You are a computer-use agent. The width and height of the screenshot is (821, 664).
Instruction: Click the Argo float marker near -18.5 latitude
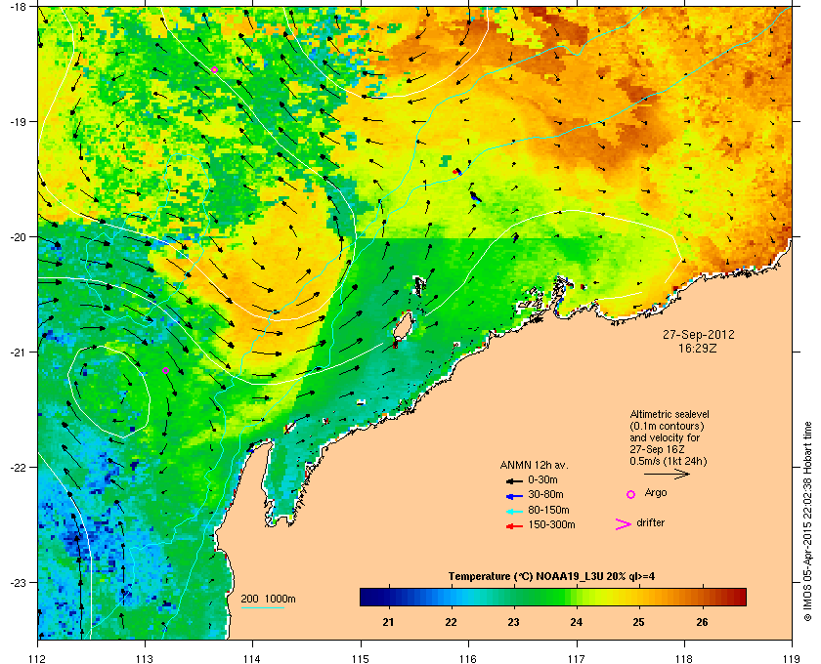click(214, 69)
